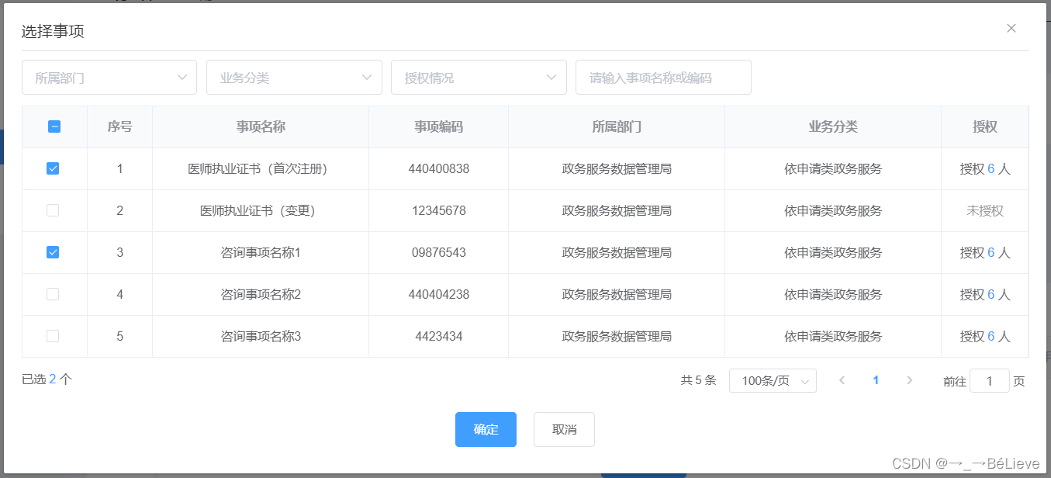This screenshot has height=478, width=1051.
Task: Click the 前往 page number input field
Action: tap(989, 380)
